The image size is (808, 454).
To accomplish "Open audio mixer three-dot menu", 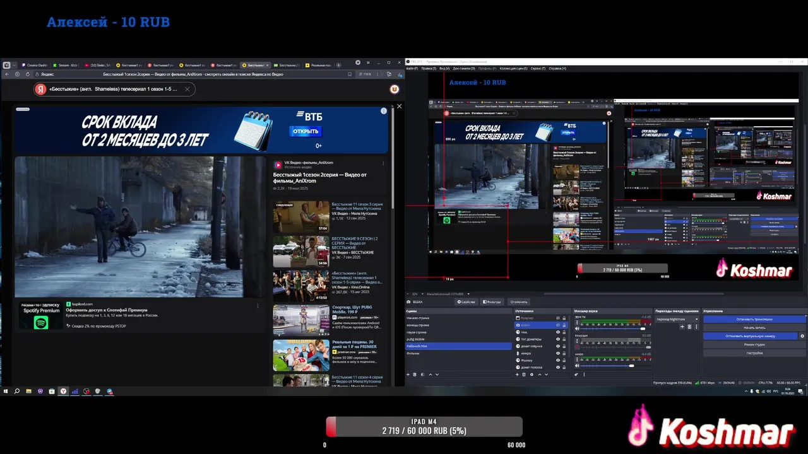I will 584,375.
